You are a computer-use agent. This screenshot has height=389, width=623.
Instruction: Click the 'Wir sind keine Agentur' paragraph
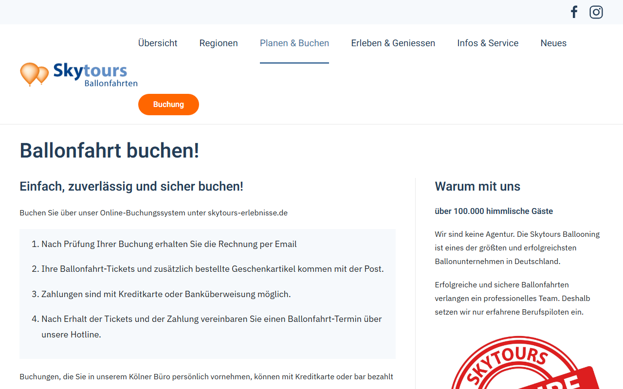[517, 248]
